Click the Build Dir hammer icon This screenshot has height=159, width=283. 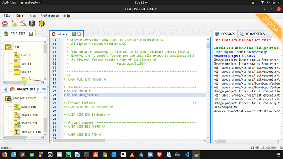click(17, 107)
